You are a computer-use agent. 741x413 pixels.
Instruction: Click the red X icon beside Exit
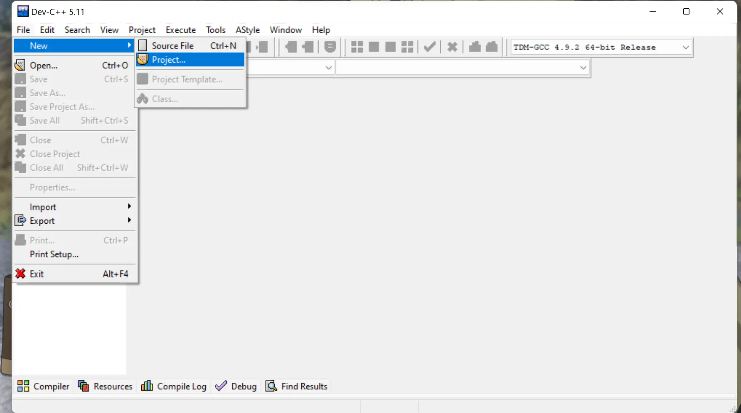20,274
